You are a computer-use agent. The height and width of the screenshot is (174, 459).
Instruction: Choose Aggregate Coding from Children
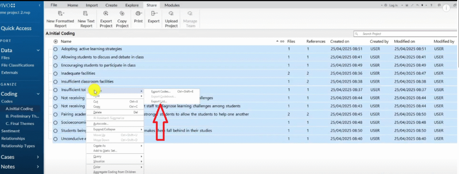(x=115, y=172)
